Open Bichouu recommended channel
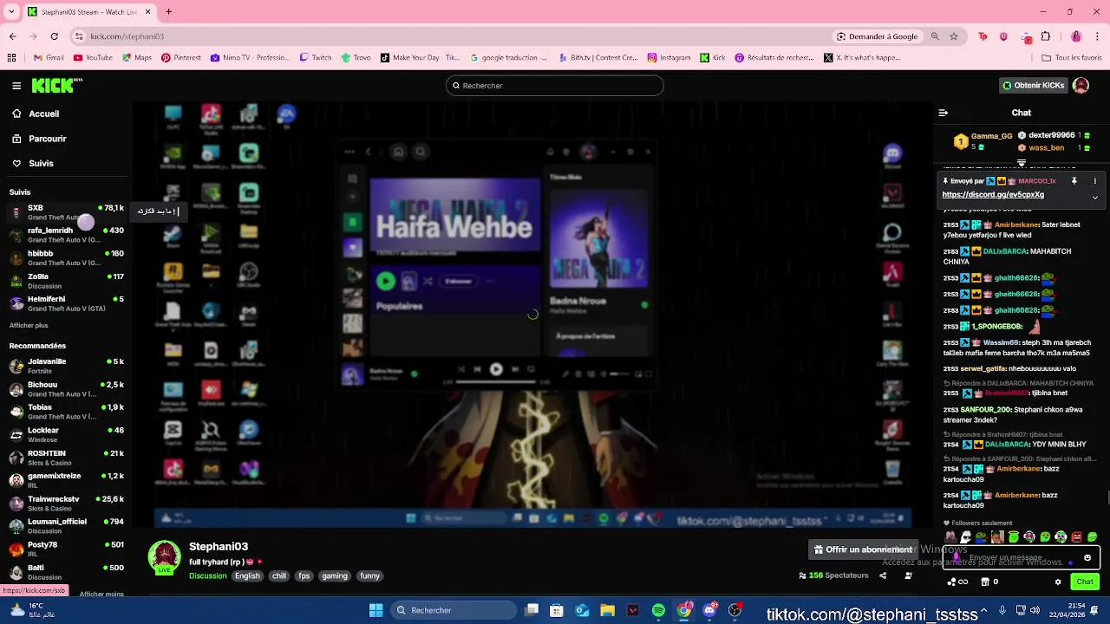This screenshot has width=1110, height=624. pos(66,388)
